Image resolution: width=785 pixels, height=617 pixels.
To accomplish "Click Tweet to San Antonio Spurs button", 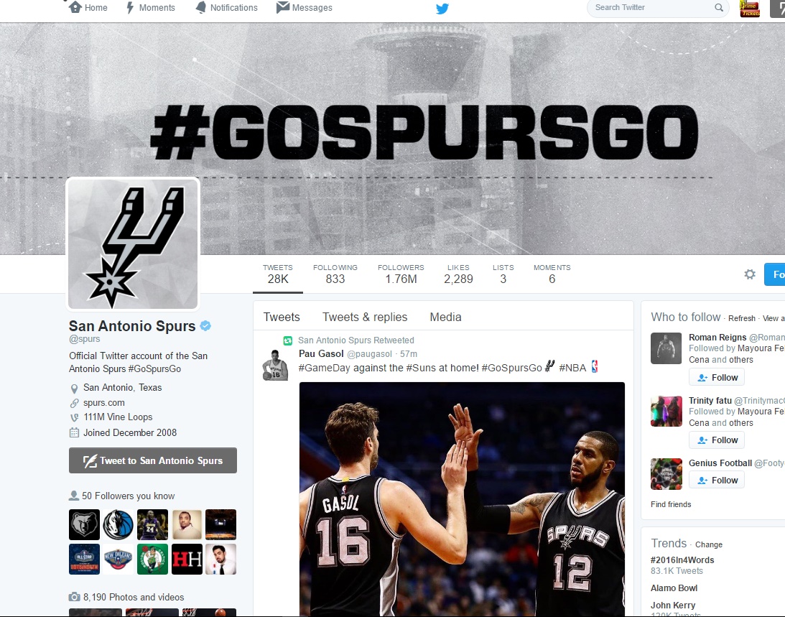I will pos(153,460).
